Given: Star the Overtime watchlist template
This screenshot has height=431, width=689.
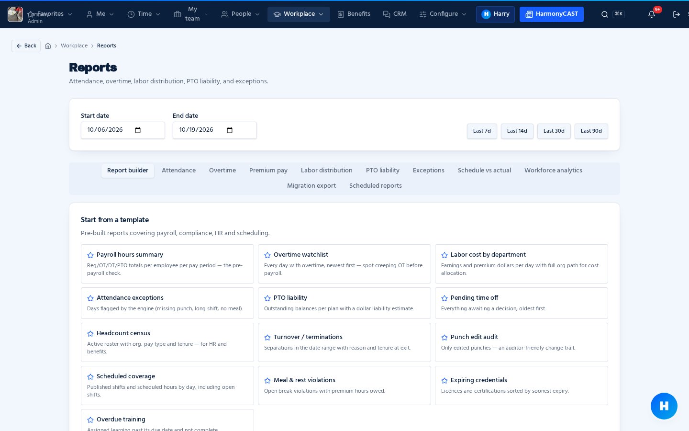Looking at the screenshot, I should click(267, 255).
